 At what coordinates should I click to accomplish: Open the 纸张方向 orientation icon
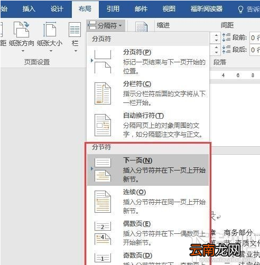pos(21,29)
